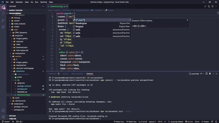219x123 pixels.
Task: Start Go Live server
Action: click(x=189, y=122)
